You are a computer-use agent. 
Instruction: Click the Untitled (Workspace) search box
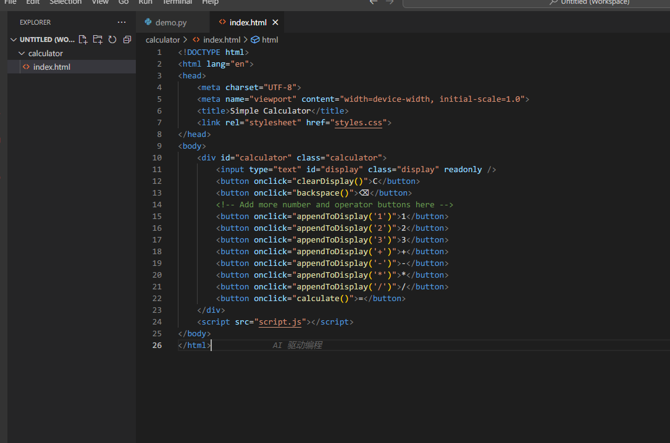(536, 2)
